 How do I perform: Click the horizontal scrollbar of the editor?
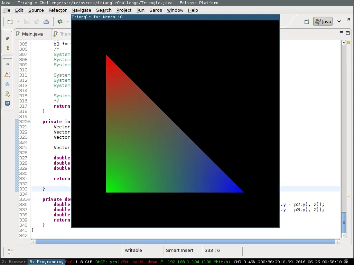[x=185, y=242]
